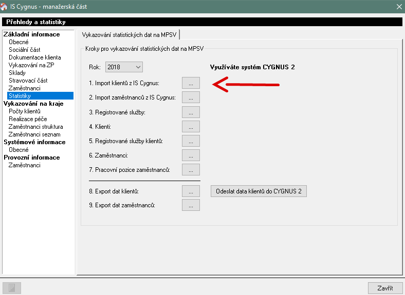
Task: Click the Zavřít button
Action: (x=385, y=288)
